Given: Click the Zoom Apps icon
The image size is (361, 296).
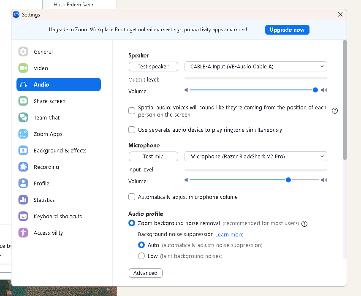Looking at the screenshot, I should [23, 134].
